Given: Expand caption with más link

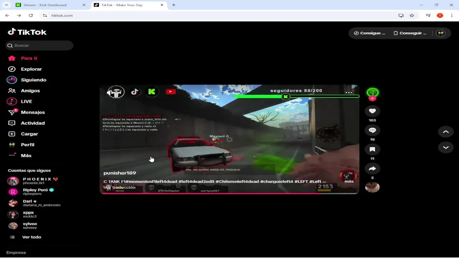Looking at the screenshot, I should pyautogui.click(x=349, y=181).
